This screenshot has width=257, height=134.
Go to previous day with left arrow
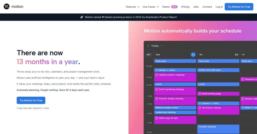pos(148,46)
